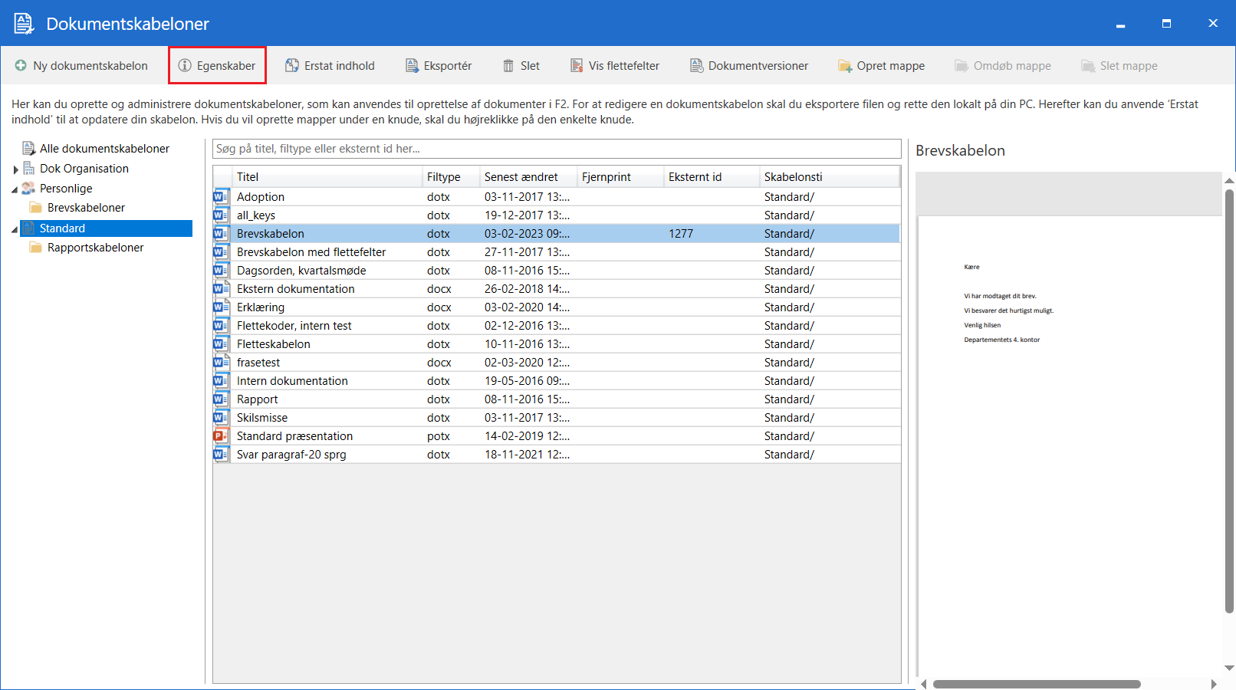Select the Skilsmisse template row
The width and height of the screenshot is (1236, 690).
click(262, 418)
